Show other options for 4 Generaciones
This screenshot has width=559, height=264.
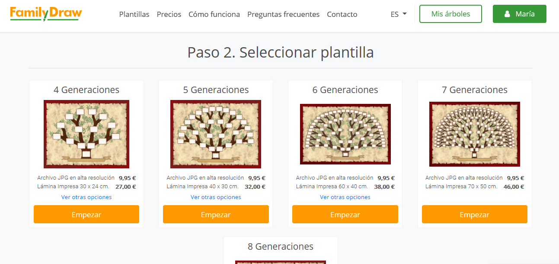coord(86,197)
